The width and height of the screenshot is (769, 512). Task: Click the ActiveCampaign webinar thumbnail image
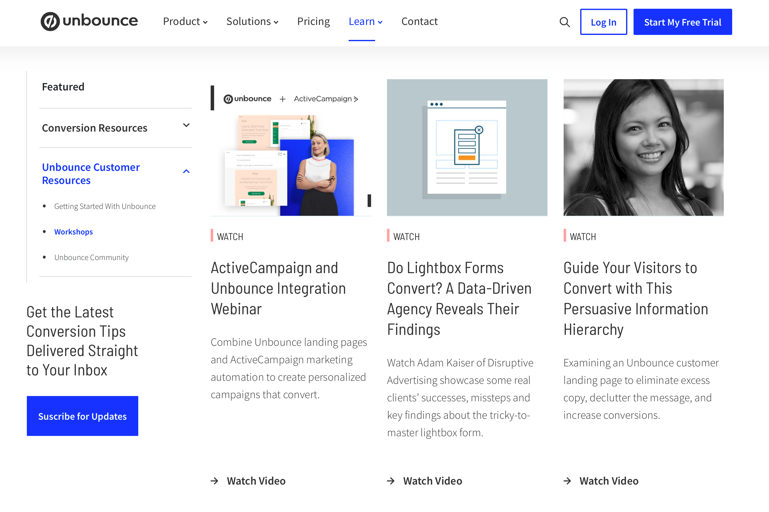291,147
